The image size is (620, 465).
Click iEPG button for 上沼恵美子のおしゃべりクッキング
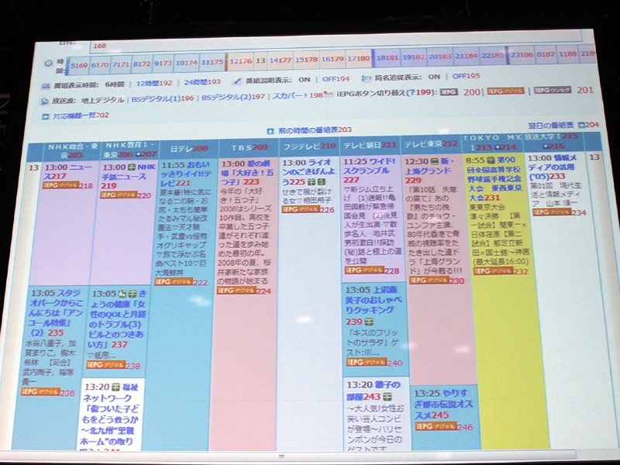tap(366, 362)
